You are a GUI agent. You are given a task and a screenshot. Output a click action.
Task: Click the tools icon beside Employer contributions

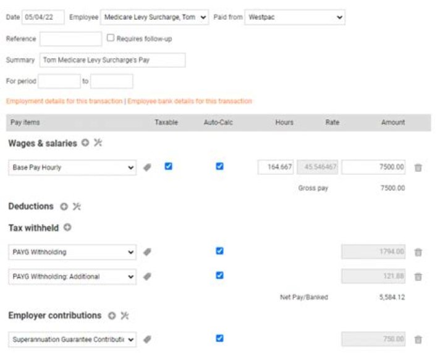124,315
